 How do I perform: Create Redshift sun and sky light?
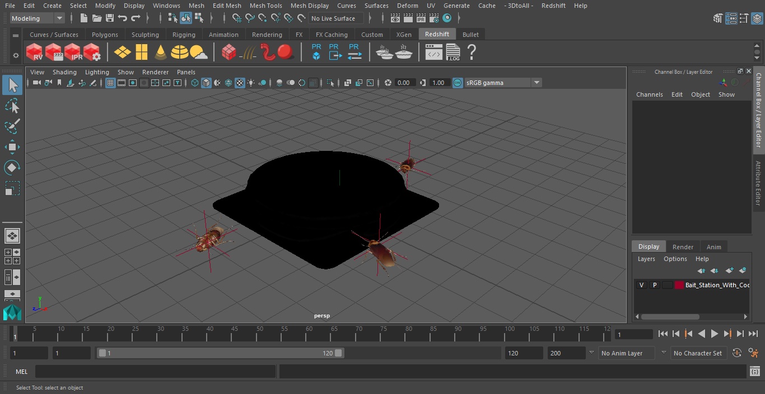199,53
